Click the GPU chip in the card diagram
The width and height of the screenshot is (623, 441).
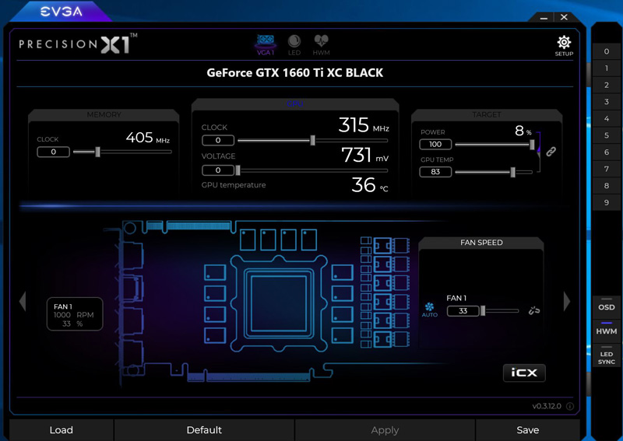point(279,303)
